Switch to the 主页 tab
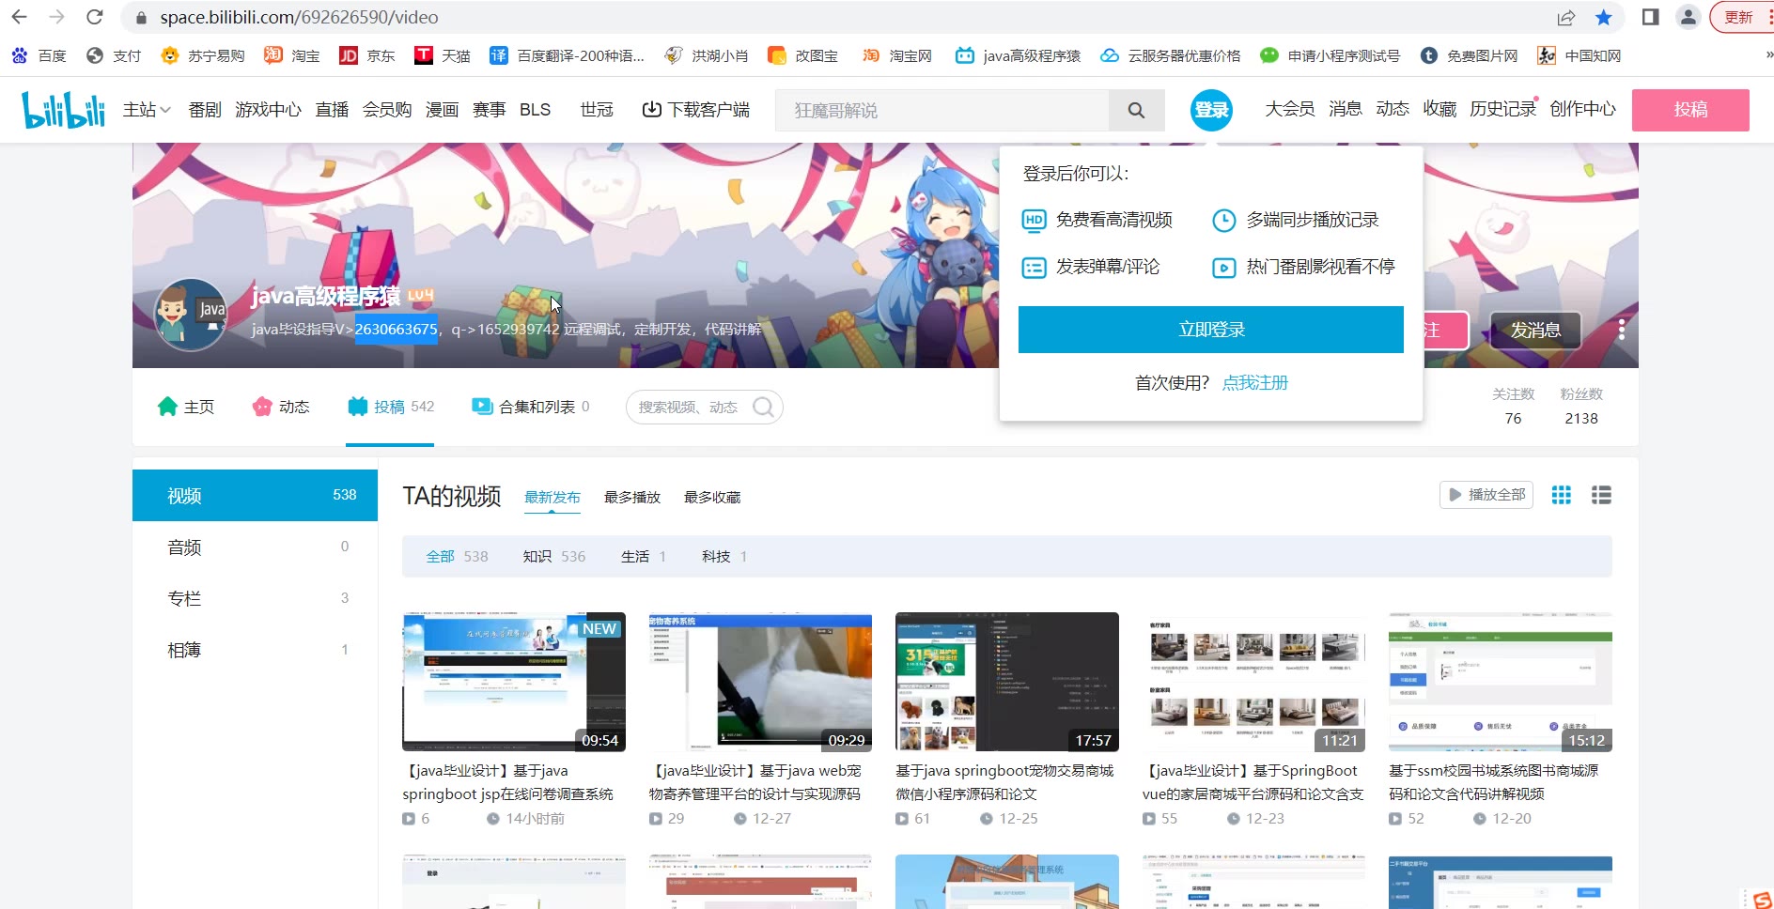 186,407
